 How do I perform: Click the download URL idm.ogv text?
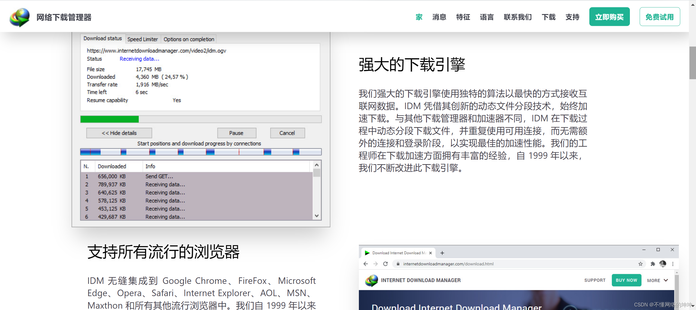point(156,51)
